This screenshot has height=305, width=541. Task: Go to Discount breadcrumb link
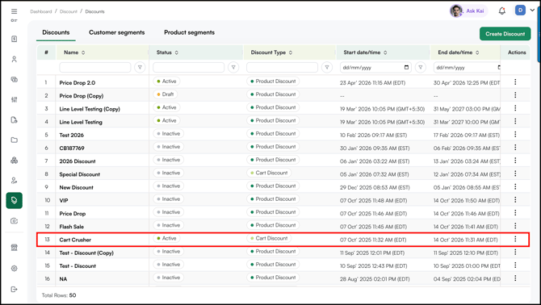coord(69,11)
